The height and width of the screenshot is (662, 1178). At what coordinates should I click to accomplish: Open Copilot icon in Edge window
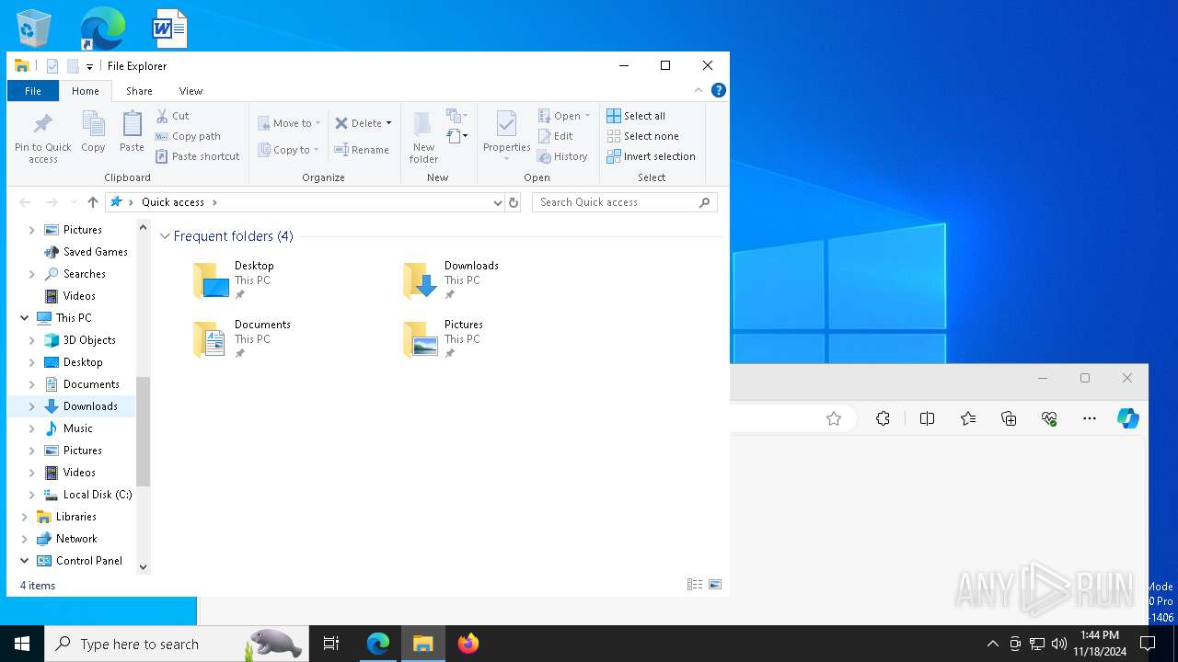[x=1128, y=418]
